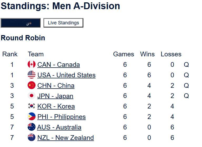Open the KOR - Korea team page
The height and width of the screenshot is (147, 202).
[56, 106]
